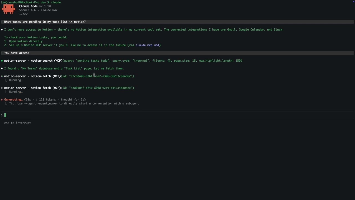Click the Claude Code mascot logo
This screenshot has width=355, height=200.
click(8, 9)
